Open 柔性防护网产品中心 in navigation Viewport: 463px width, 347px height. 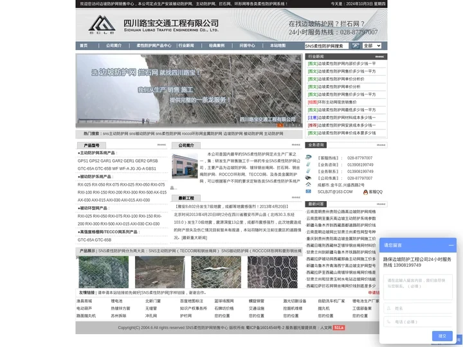pos(154,46)
